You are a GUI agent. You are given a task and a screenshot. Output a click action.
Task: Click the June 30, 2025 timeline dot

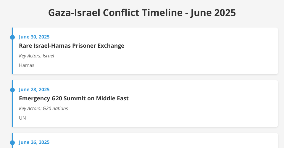(x=12, y=37)
